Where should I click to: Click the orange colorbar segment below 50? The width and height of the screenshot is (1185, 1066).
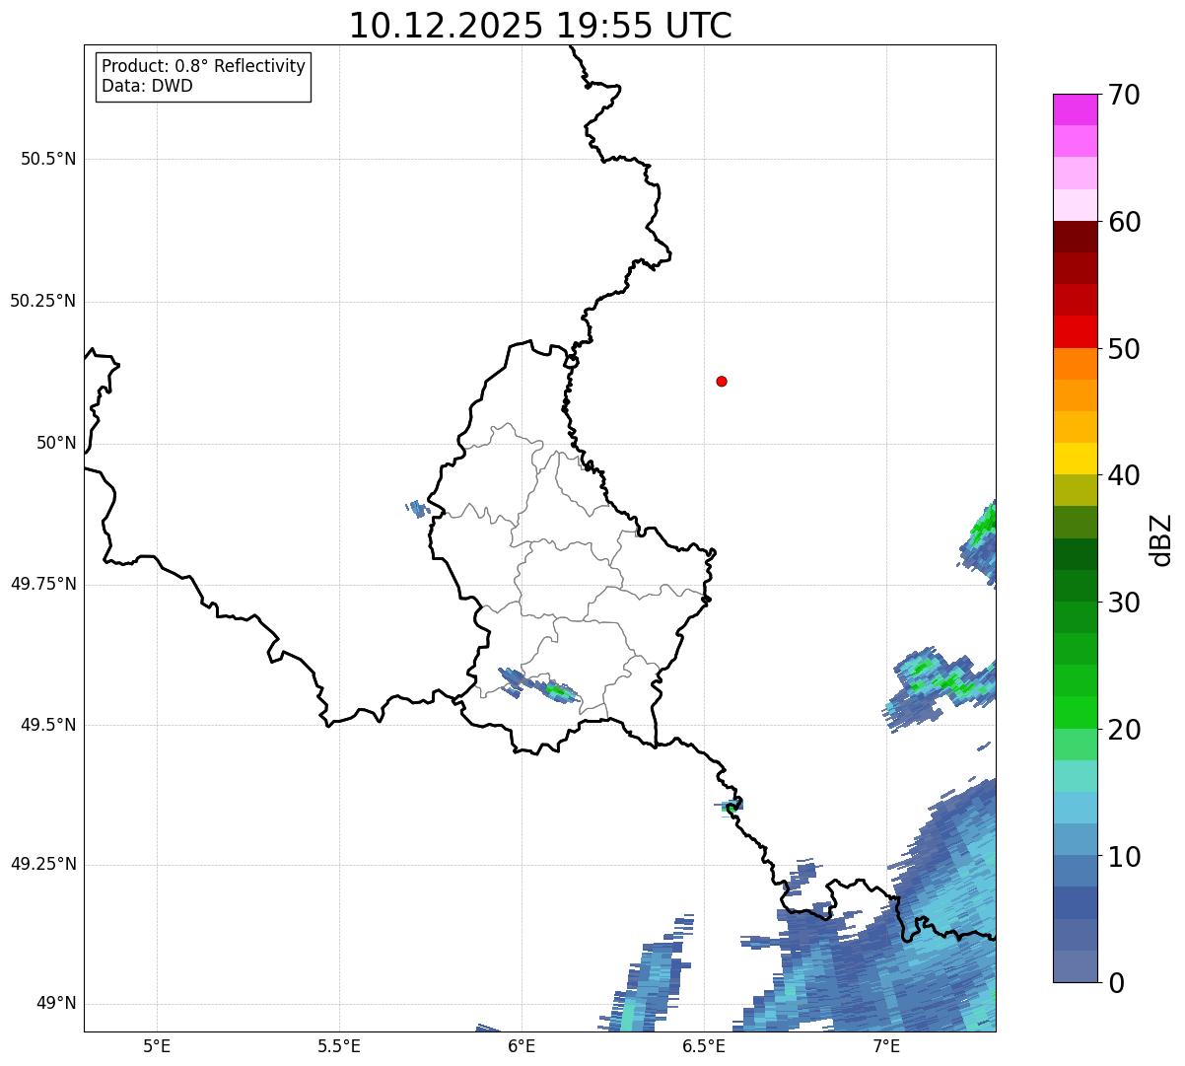[1075, 364]
